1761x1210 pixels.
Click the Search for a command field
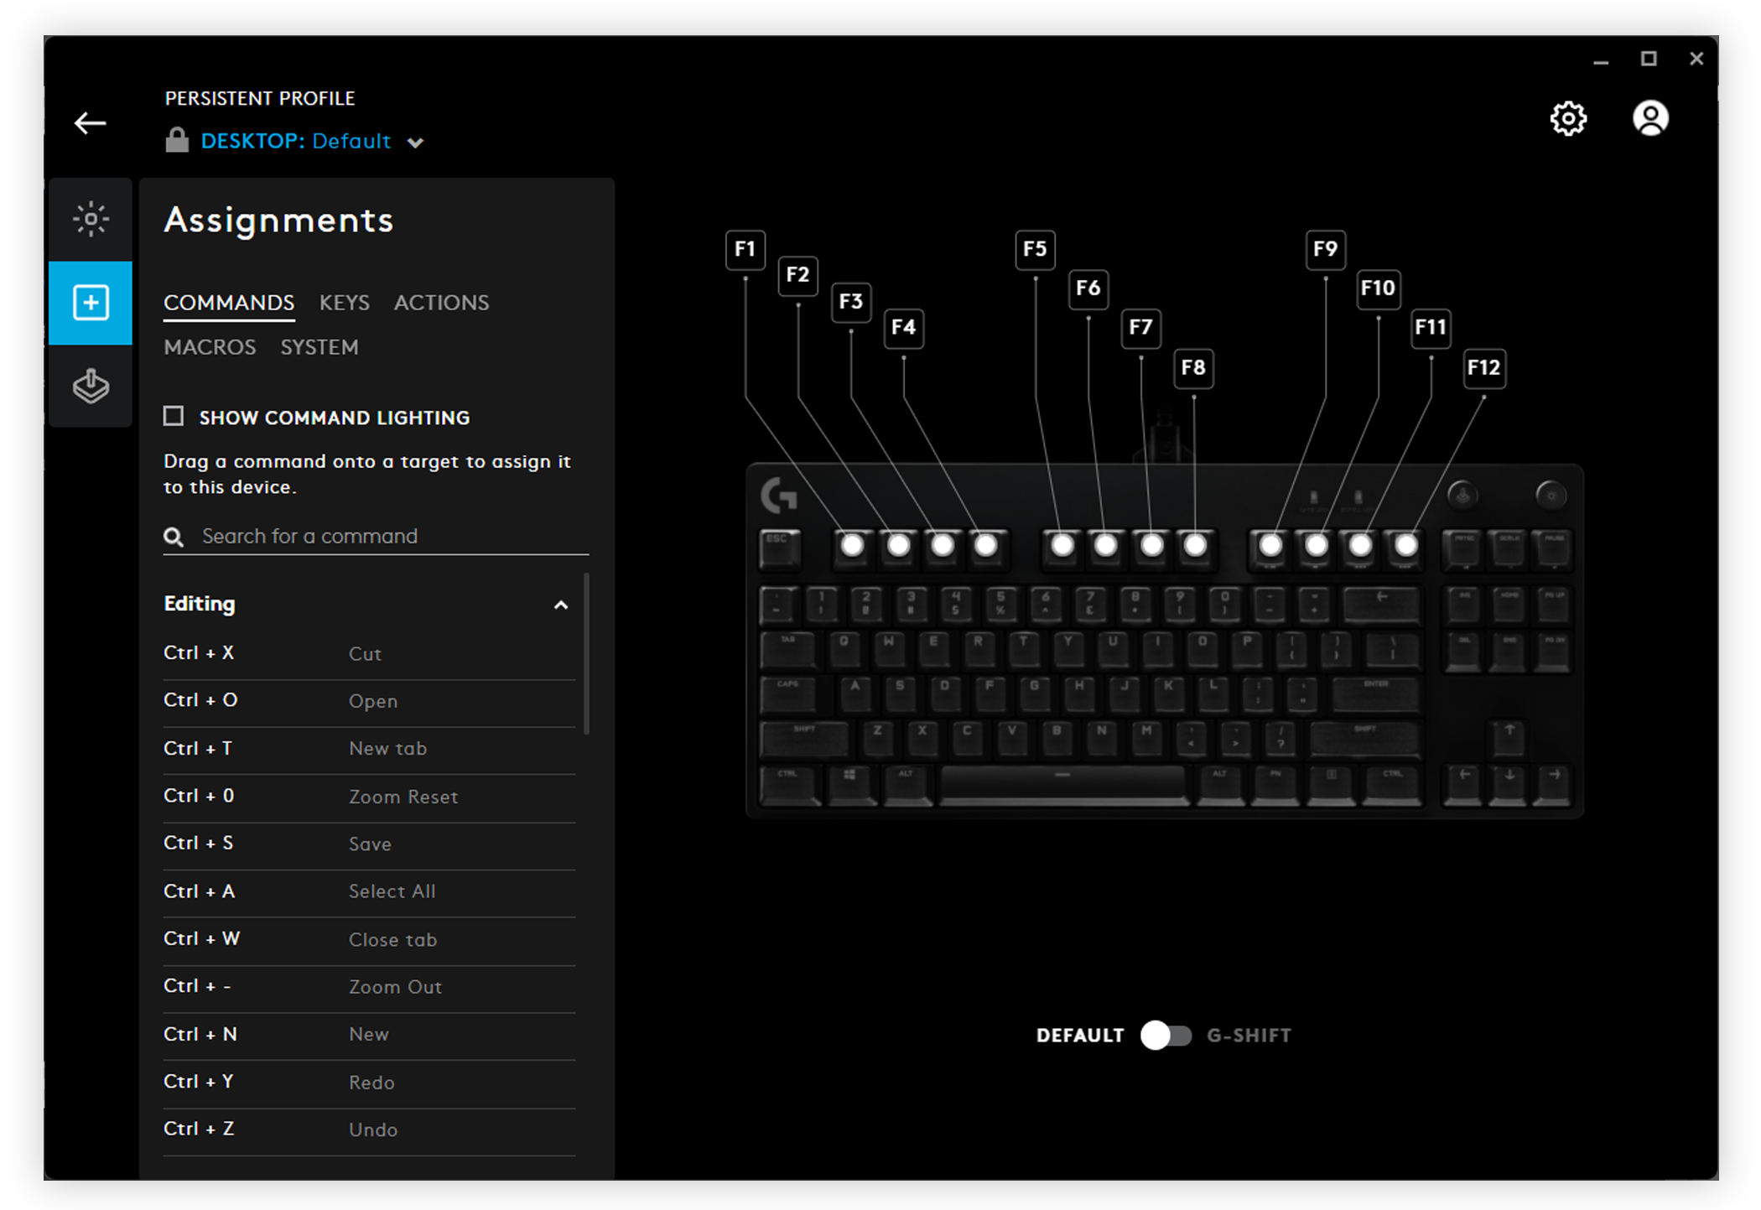pyautogui.click(x=376, y=537)
